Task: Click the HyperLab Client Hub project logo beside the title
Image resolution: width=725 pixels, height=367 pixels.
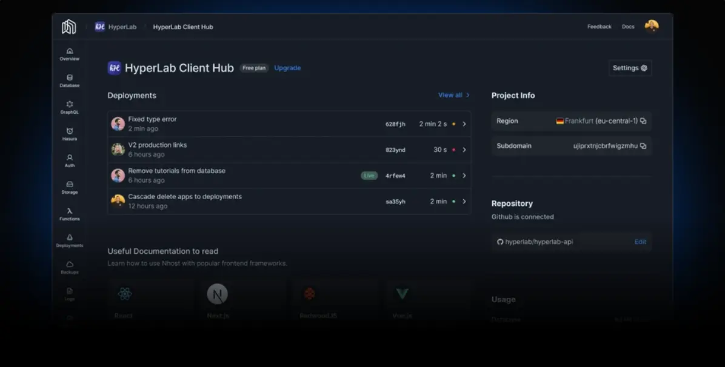Action: (x=114, y=68)
